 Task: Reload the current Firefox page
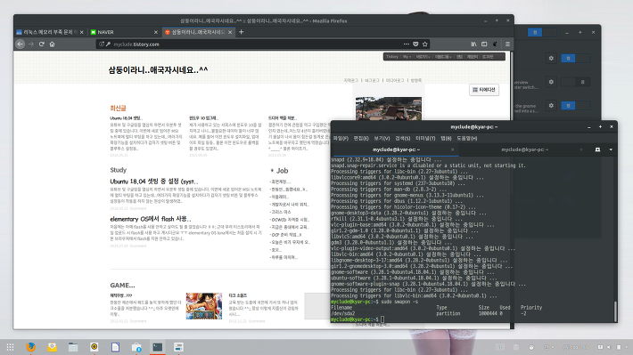click(x=42, y=44)
